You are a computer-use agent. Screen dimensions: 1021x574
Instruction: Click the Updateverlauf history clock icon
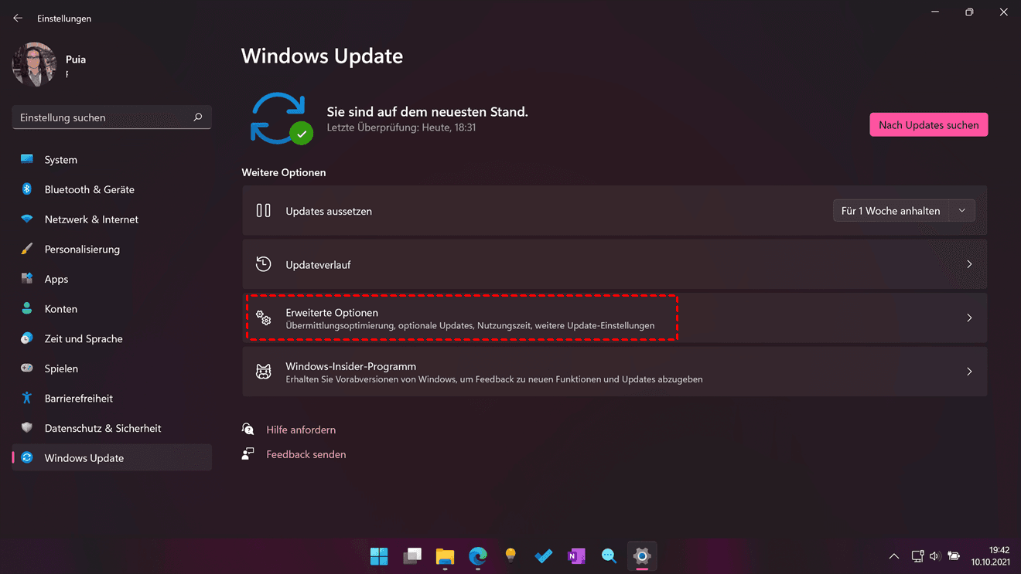pyautogui.click(x=264, y=264)
